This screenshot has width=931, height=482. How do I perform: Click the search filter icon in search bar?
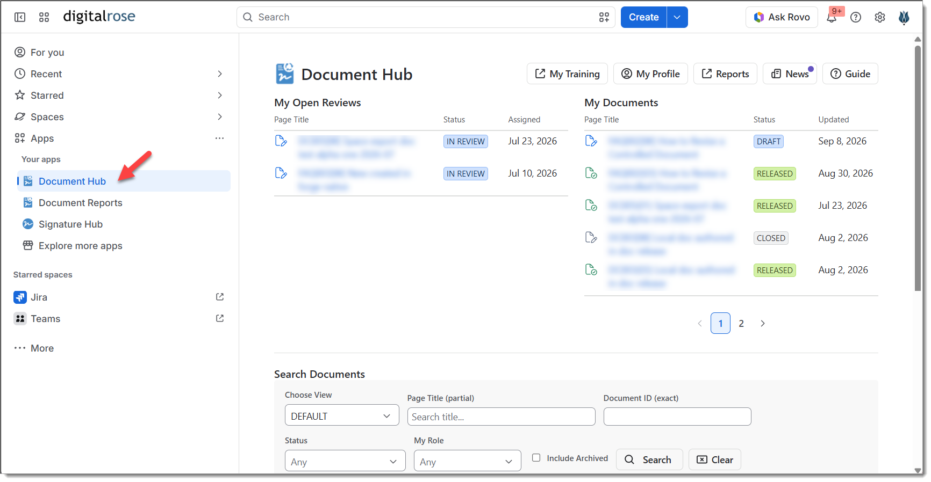604,17
